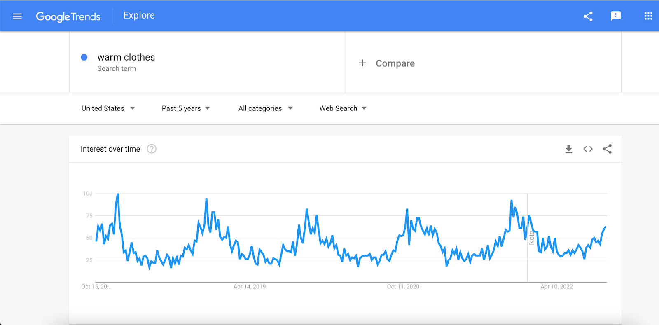Open help for Interest over time

(x=152, y=149)
